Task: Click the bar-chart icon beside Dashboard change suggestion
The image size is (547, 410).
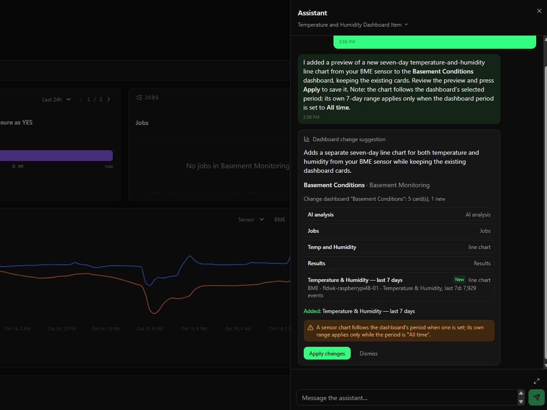Action: click(307, 139)
